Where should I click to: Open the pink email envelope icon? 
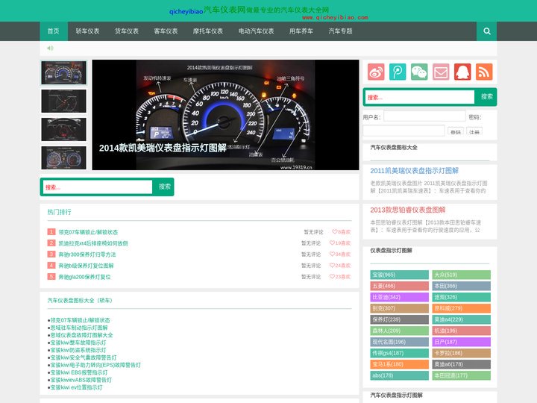click(441, 72)
